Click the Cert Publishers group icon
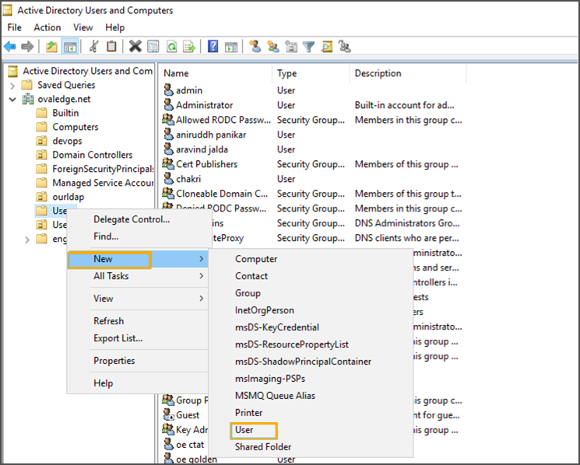The height and width of the screenshot is (465, 580). pyautogui.click(x=168, y=163)
